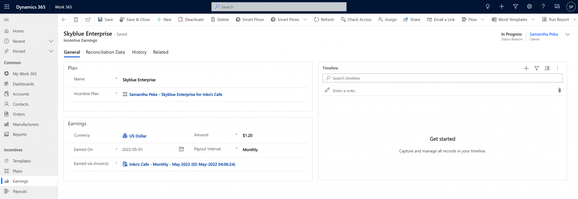578x199 pixels.
Task: Go back using the arrow icon
Action: (64, 19)
